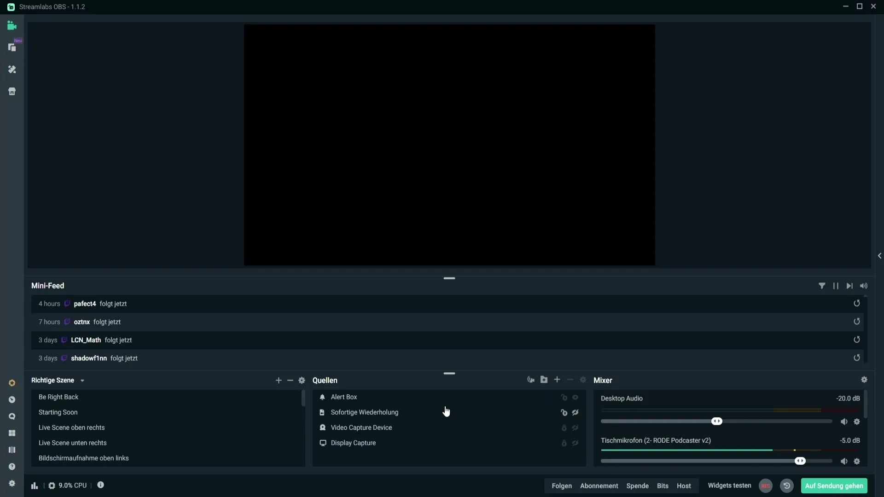Image resolution: width=884 pixels, height=497 pixels.
Task: Replay the shadowf1nn follow alert
Action: coord(857,358)
